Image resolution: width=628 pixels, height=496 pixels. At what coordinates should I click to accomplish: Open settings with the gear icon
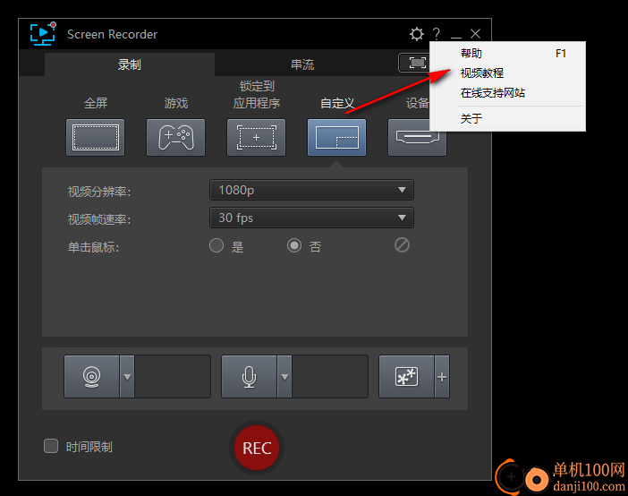417,34
